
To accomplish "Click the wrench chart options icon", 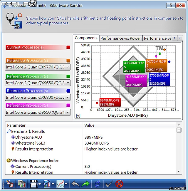I will (47, 184).
